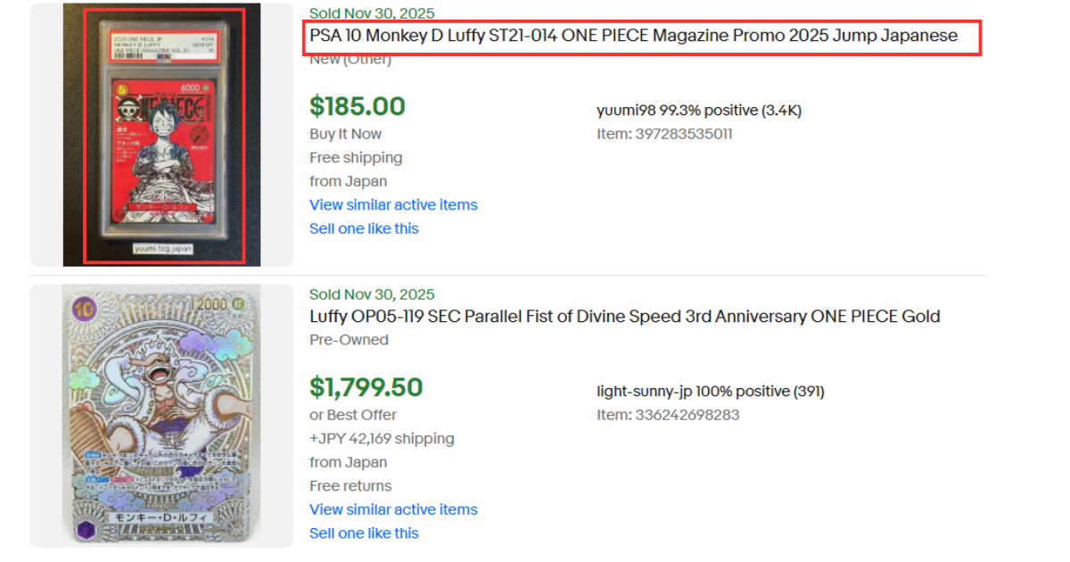The image size is (1070, 562).
Task: View similar active items for PSA 10 Luffy
Action: tap(393, 204)
